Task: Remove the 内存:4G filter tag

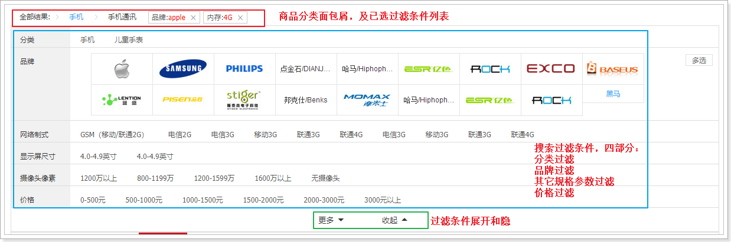Action: point(240,18)
